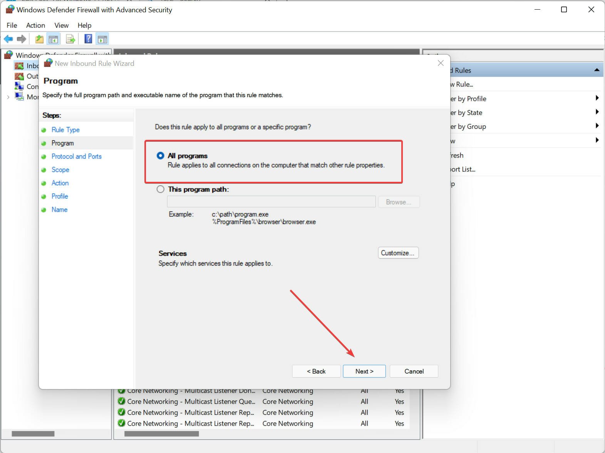Viewport: 605px width, 453px height.
Task: Open the Filter by Profile submenu arrow
Action: 597,98
